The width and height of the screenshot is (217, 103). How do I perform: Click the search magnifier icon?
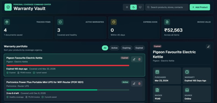pyautogui.click(x=148, y=7)
